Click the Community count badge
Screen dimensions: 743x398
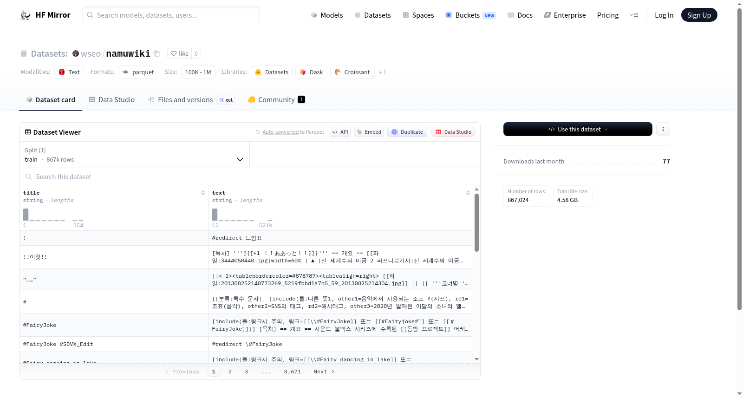(x=301, y=99)
